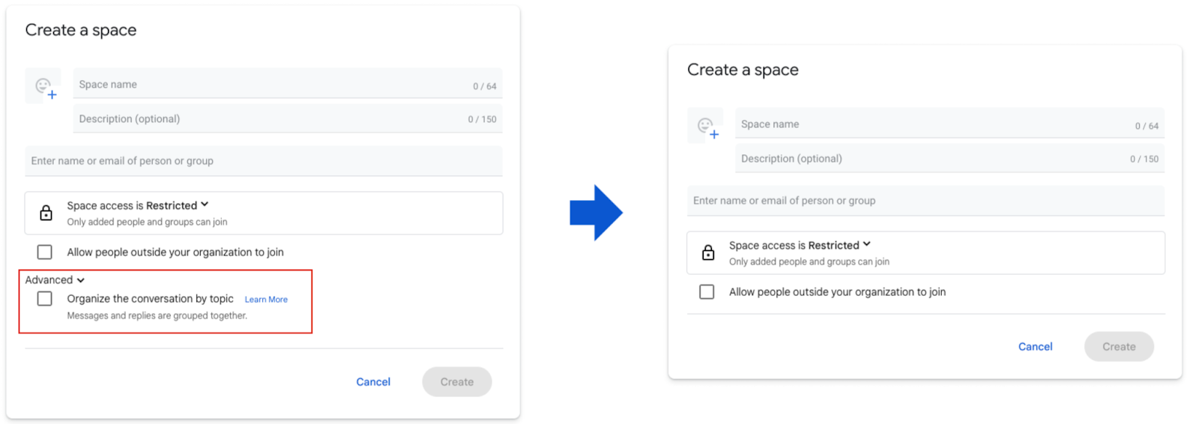
Task: Click Create button in left dialog
Action: (x=457, y=382)
